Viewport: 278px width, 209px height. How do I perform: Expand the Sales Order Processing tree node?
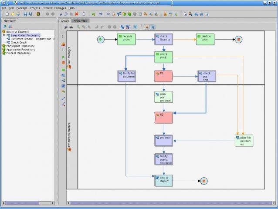pyautogui.click(x=4, y=35)
